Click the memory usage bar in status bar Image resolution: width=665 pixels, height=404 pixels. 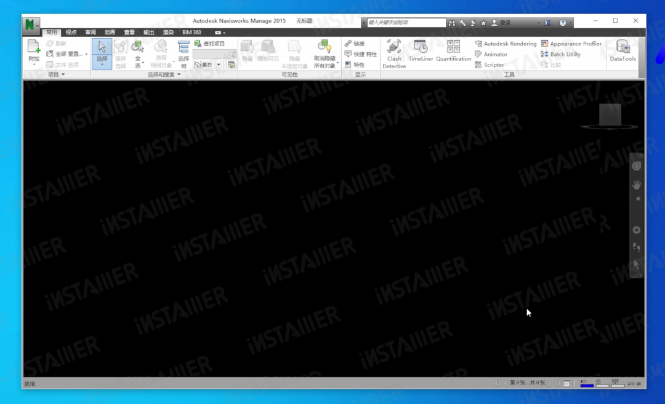tap(634, 384)
